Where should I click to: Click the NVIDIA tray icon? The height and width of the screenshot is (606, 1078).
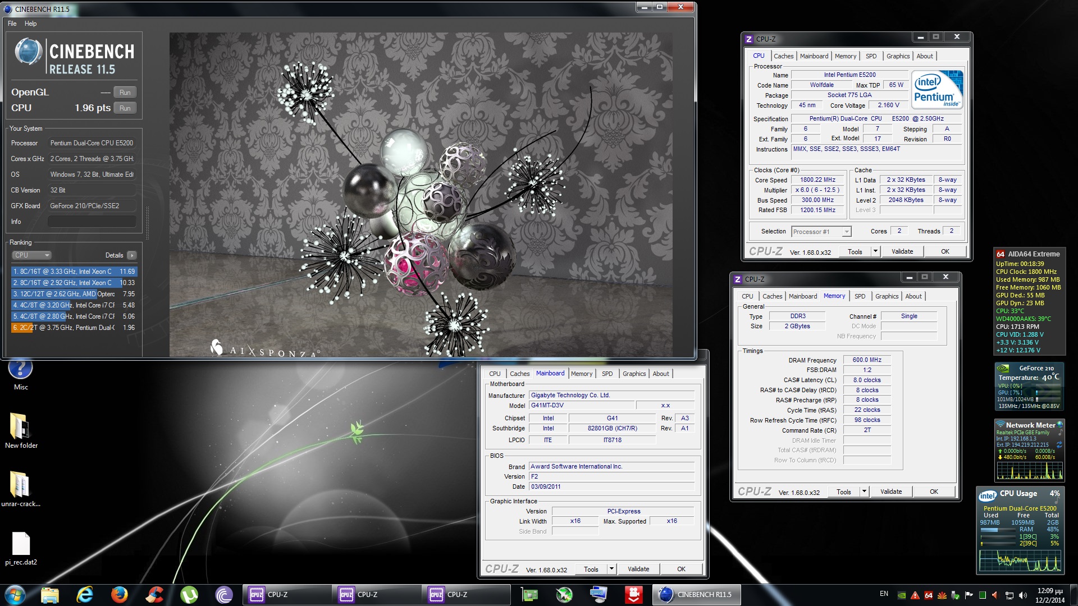tap(902, 595)
